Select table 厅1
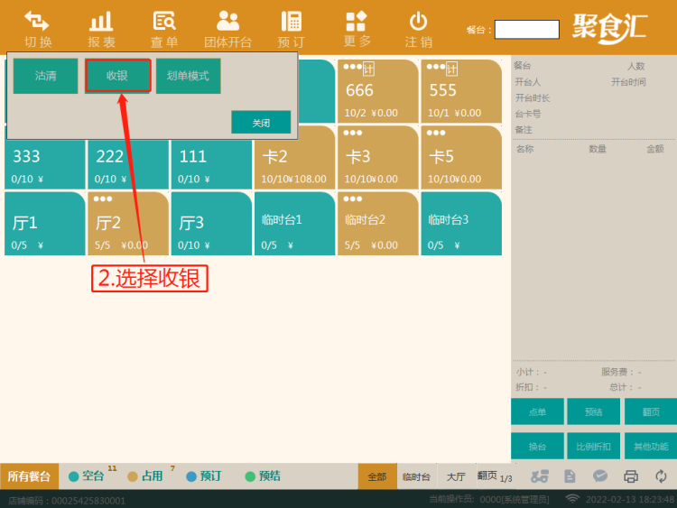Screen dimensions: 677x508 tap(45, 224)
